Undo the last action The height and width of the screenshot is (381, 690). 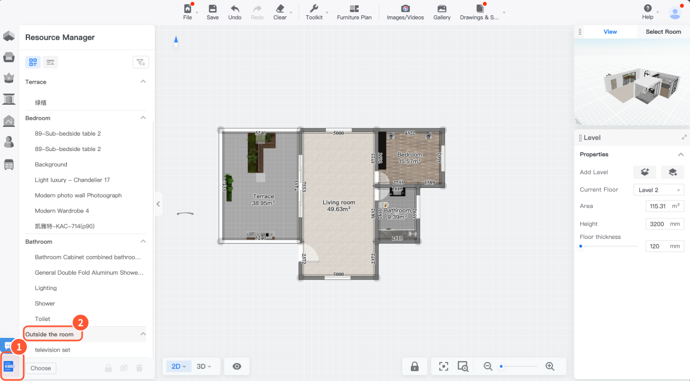tap(235, 12)
